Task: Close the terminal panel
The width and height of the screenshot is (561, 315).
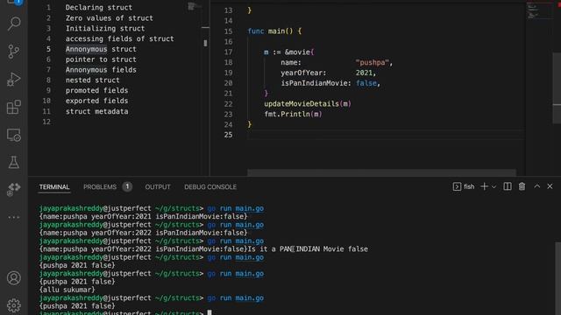Action: 550,186
